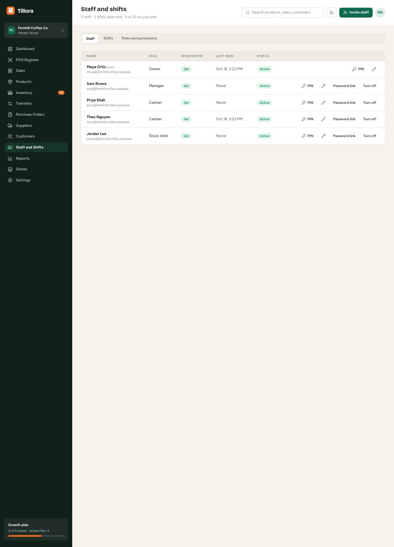Click the Tillora logo icon
Image resolution: width=394 pixels, height=547 pixels.
tap(11, 11)
